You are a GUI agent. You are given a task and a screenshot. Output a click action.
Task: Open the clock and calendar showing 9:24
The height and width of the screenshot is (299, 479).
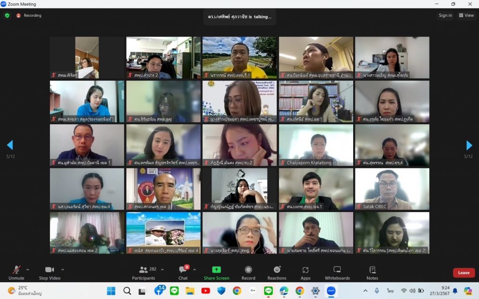[x=440, y=291]
